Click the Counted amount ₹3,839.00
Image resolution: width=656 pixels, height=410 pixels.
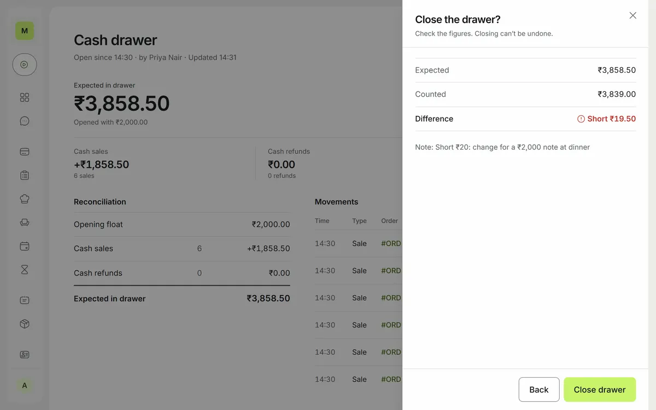click(x=617, y=94)
